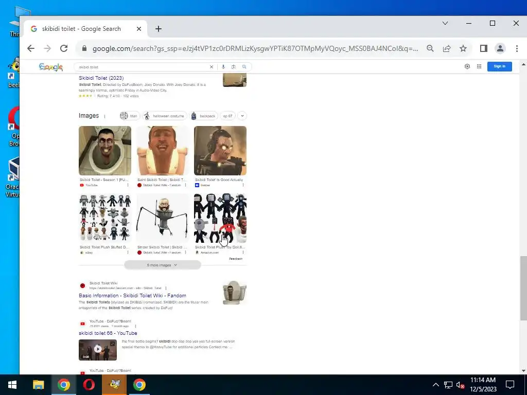
Task: Select the skibidi toilet Google Search tab
Action: coord(85,29)
